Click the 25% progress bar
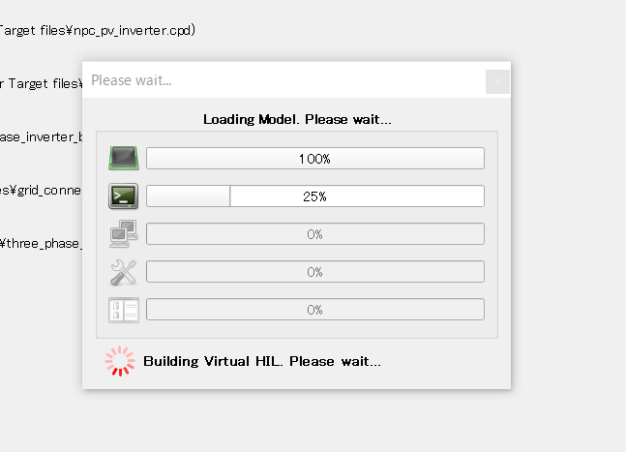 click(x=314, y=196)
